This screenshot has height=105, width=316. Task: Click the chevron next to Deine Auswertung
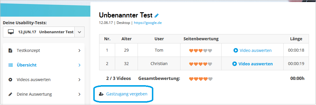coord(79,94)
